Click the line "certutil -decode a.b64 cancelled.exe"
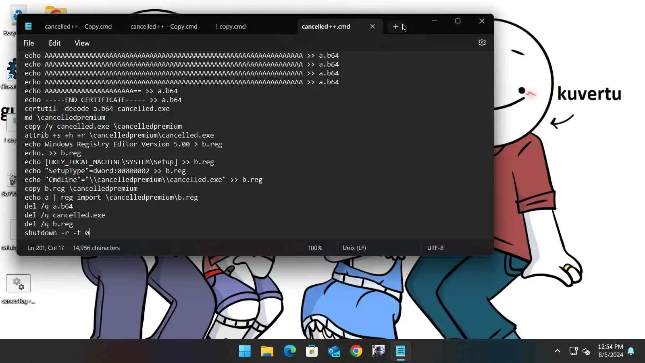645x363 pixels. 97,109
